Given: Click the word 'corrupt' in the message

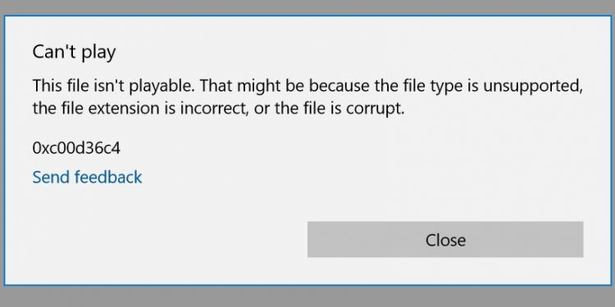Looking at the screenshot, I should point(375,110).
